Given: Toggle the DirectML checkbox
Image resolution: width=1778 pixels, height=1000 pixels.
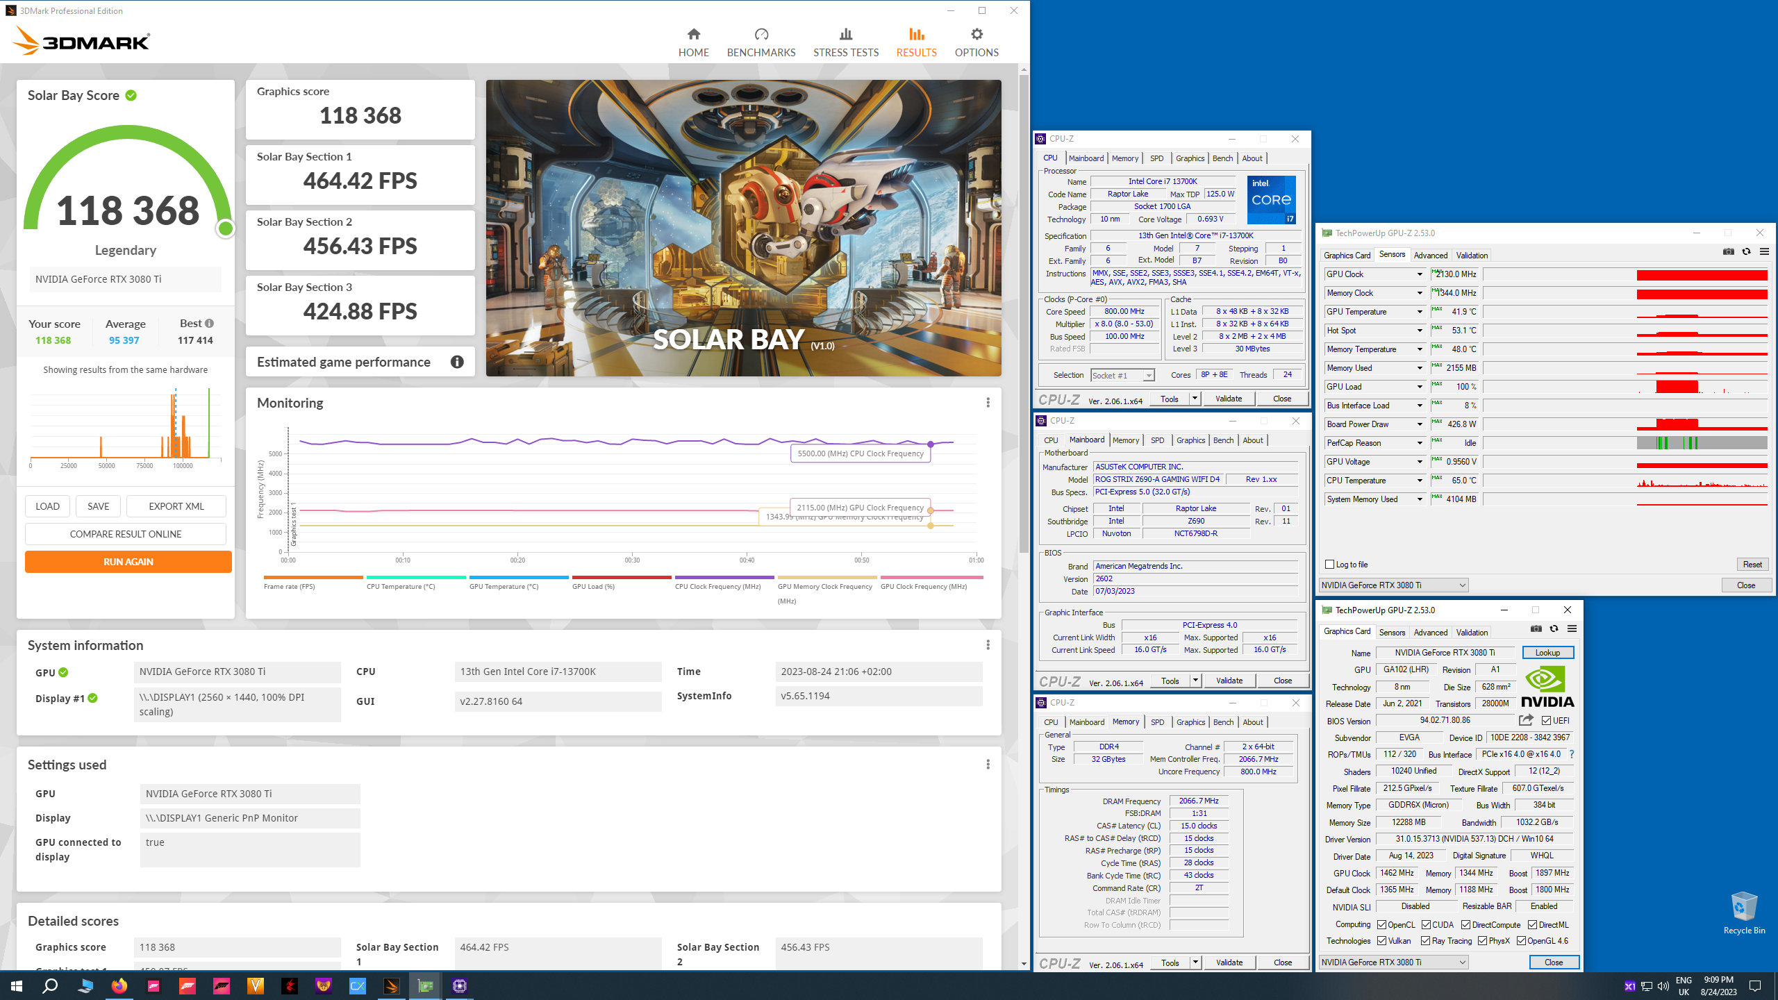Looking at the screenshot, I should click(1532, 924).
